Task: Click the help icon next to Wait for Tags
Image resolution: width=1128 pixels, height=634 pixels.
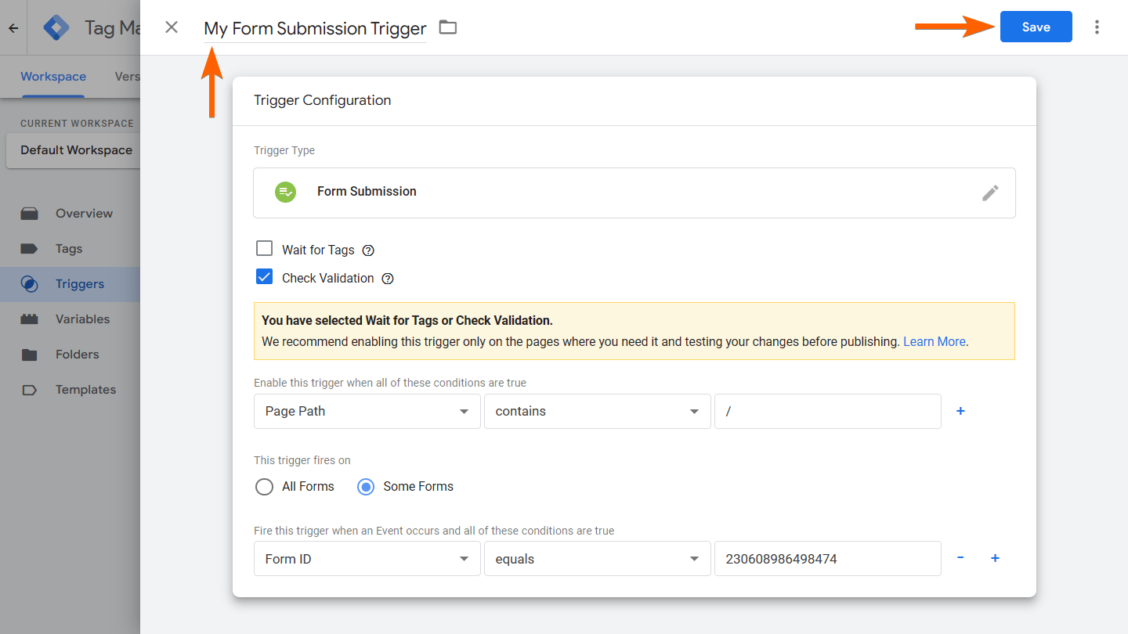Action: [368, 250]
